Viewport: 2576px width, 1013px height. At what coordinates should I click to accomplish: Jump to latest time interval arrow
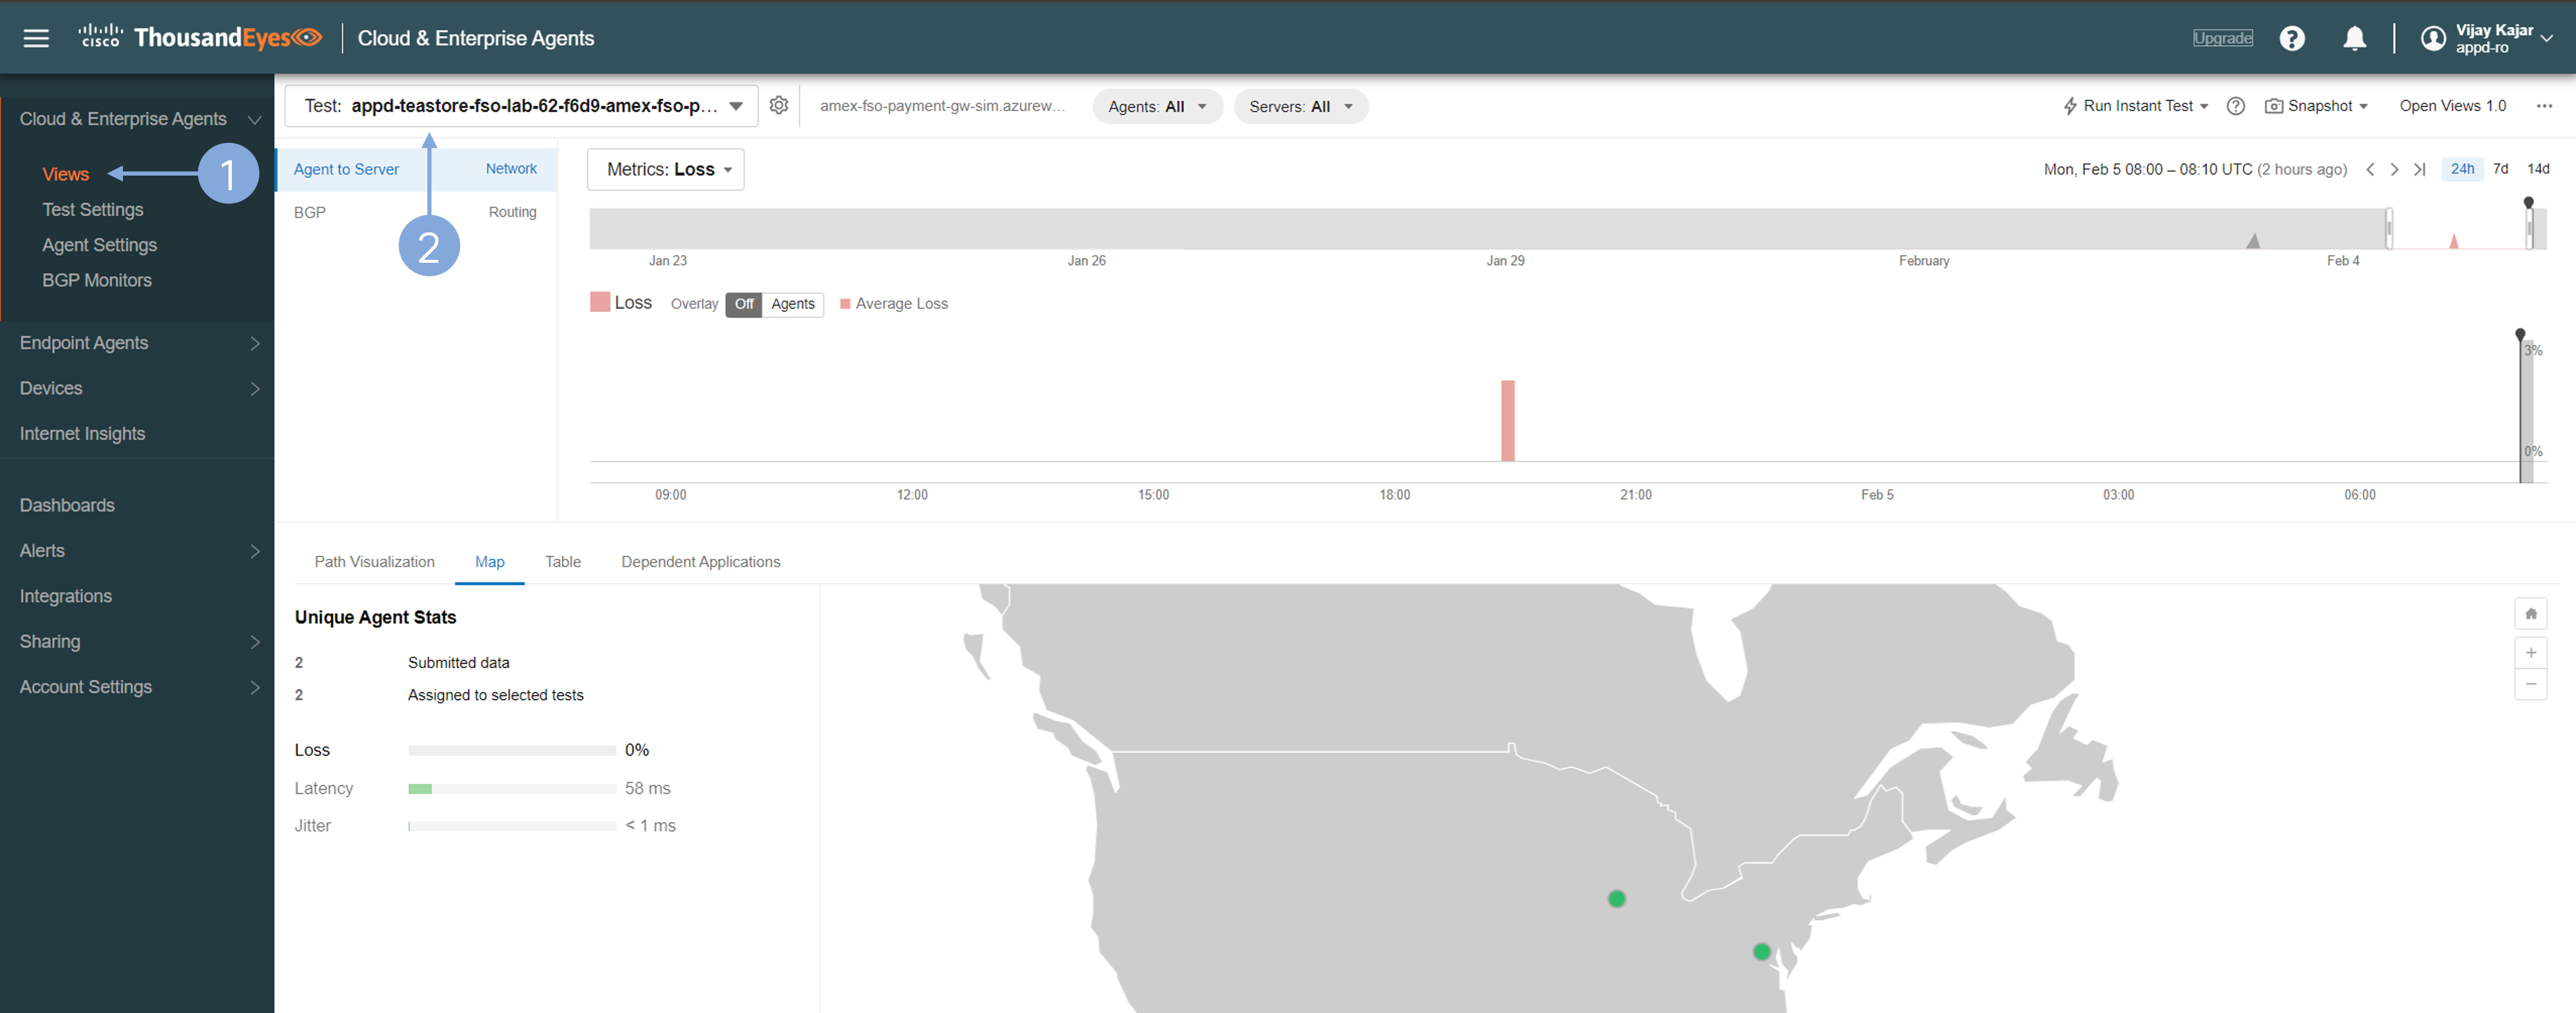point(2420,169)
